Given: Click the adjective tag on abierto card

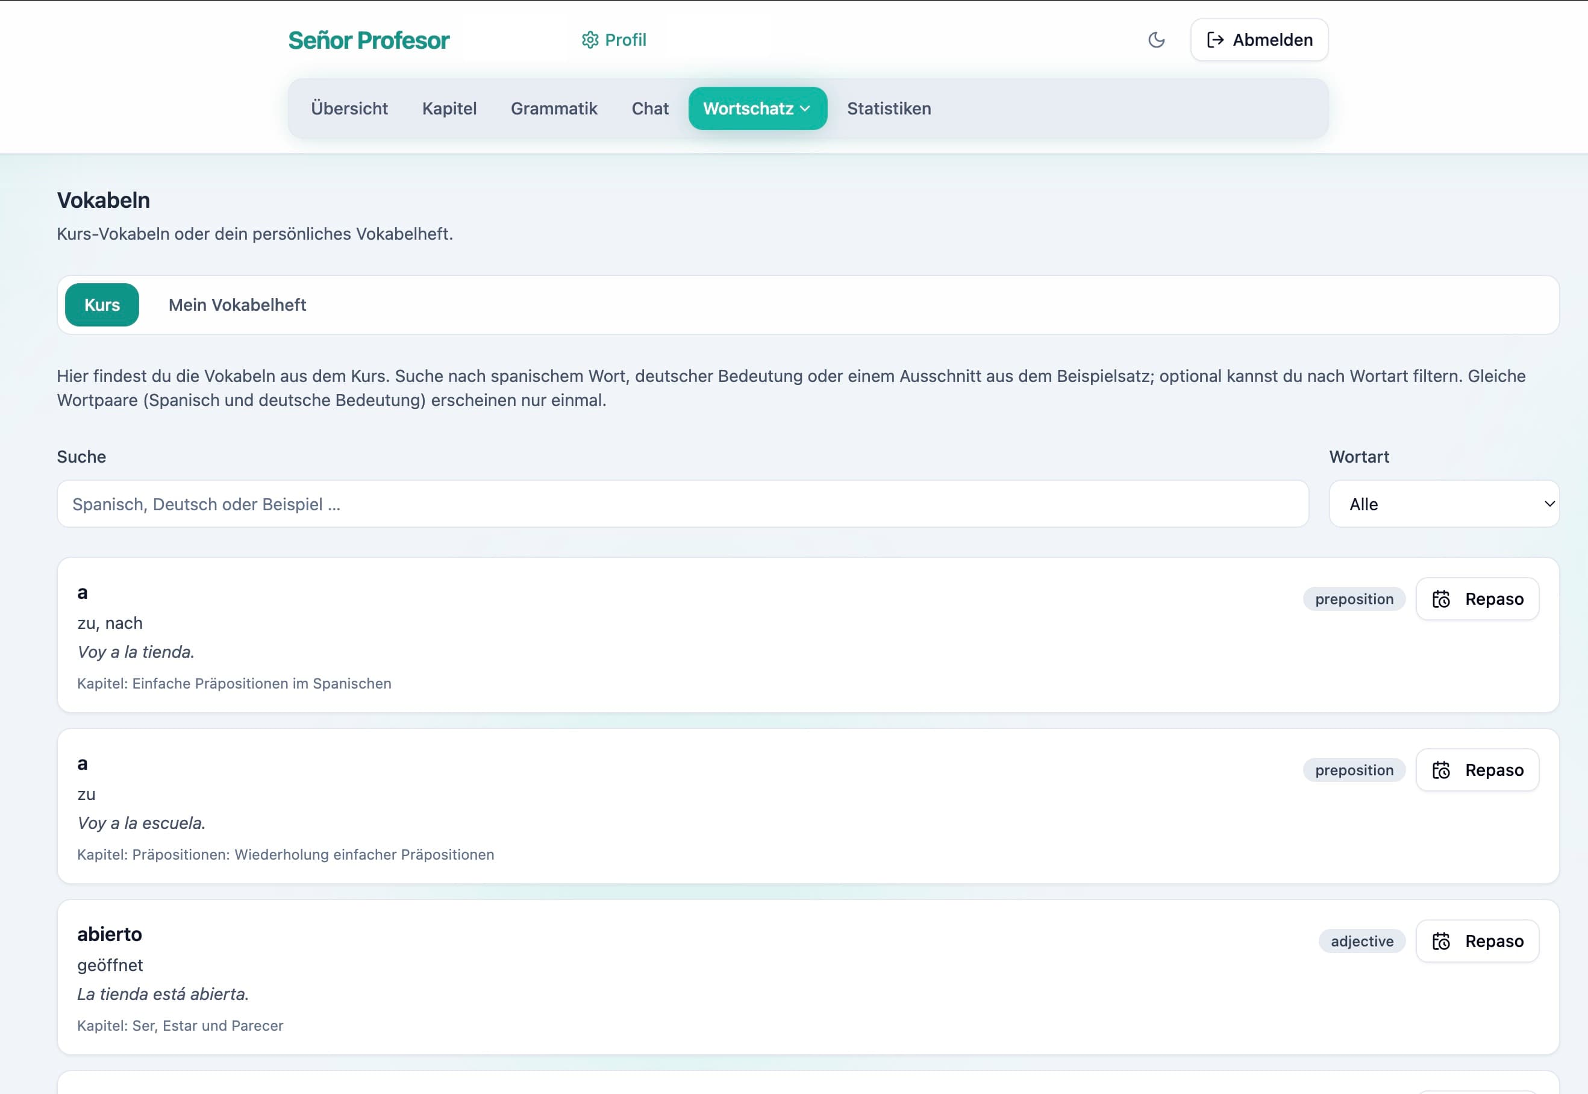Looking at the screenshot, I should (x=1362, y=941).
